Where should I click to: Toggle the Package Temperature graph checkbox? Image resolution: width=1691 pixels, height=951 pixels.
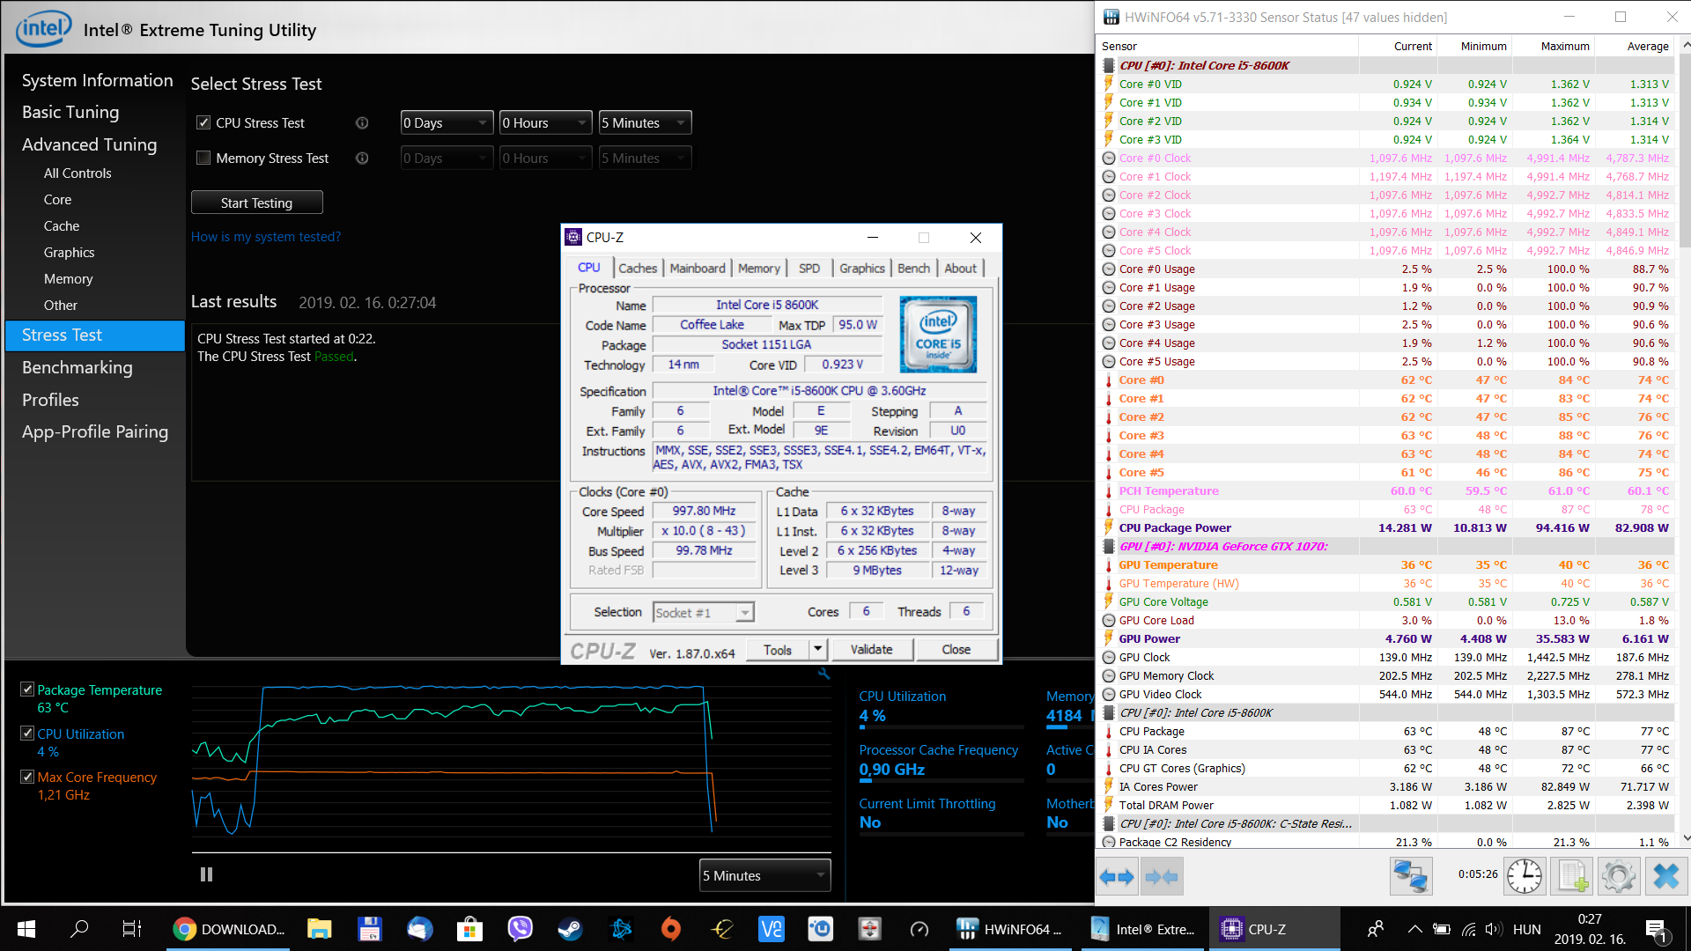click(x=27, y=689)
